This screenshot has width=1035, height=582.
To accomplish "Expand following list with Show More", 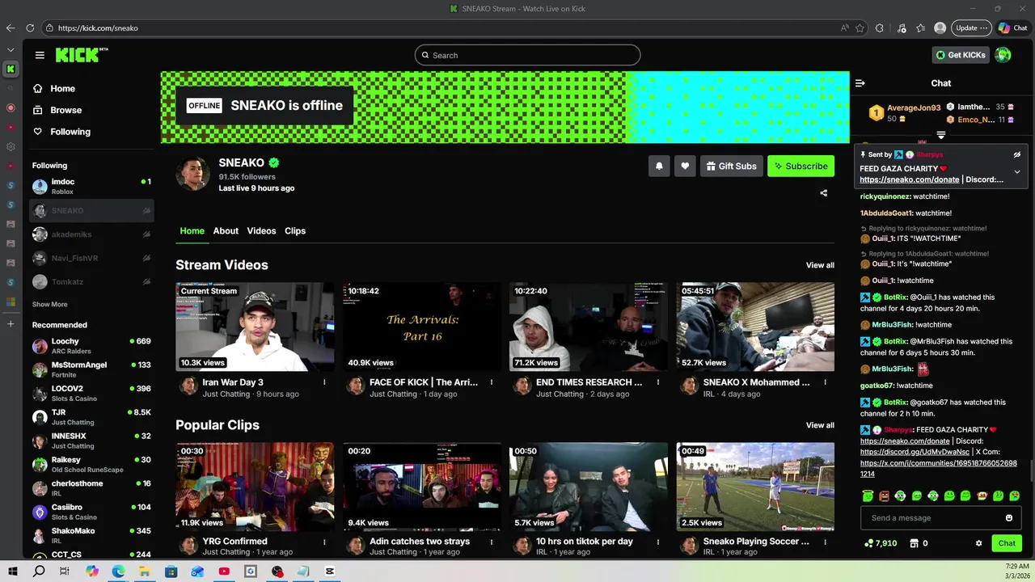I will coord(49,305).
